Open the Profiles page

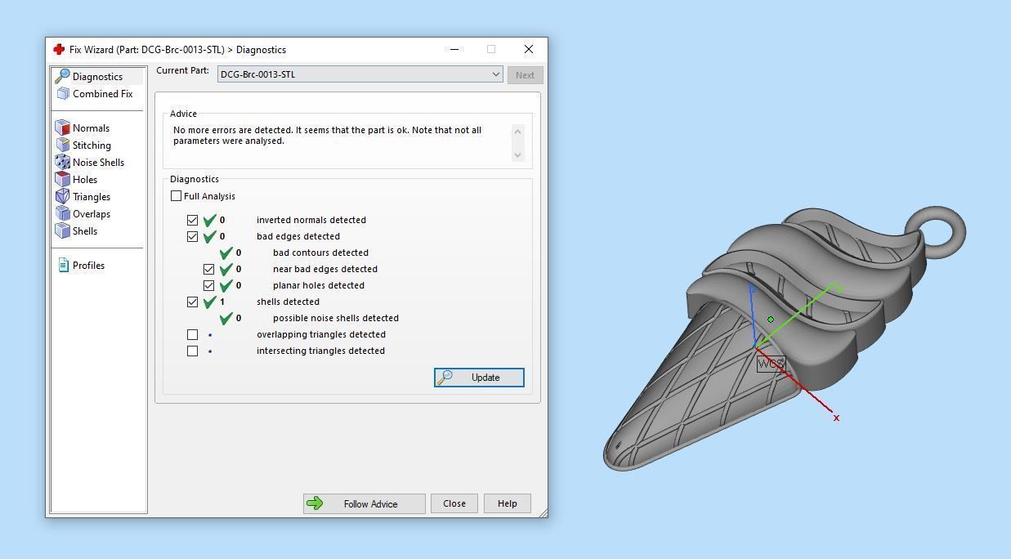(x=88, y=265)
